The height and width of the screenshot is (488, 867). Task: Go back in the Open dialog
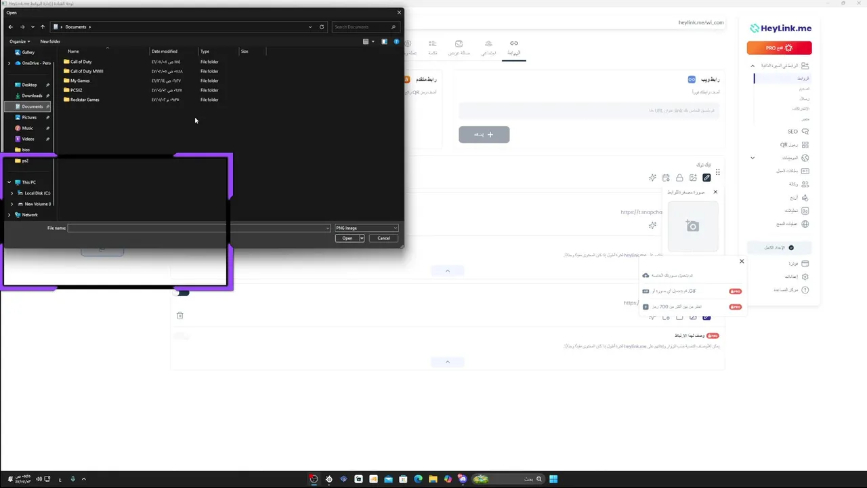point(10,27)
